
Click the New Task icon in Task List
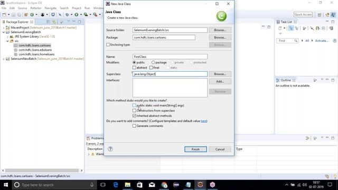pyautogui.click(x=280, y=28)
